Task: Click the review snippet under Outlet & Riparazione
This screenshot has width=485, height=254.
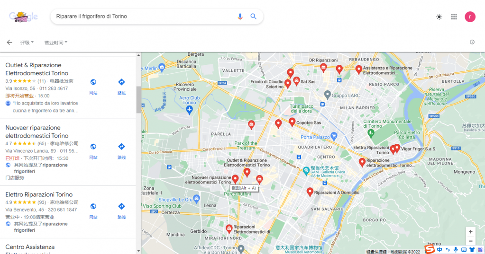Action: (x=46, y=107)
